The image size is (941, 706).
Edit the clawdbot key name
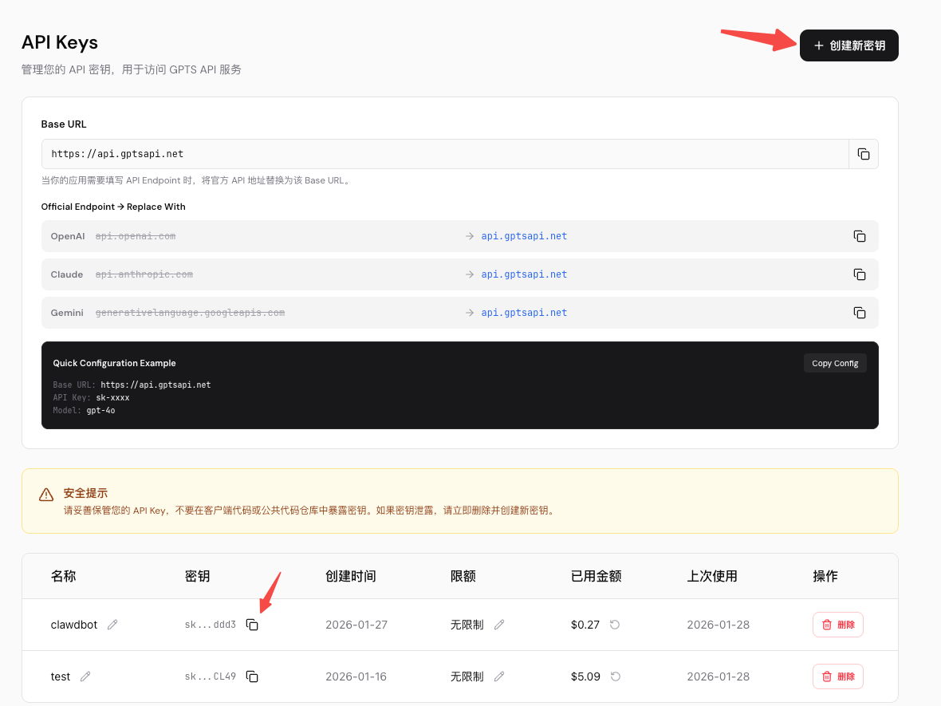coord(112,625)
